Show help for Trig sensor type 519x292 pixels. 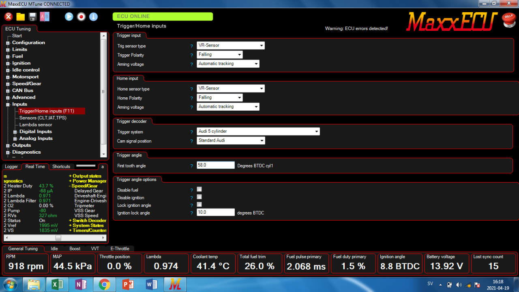coord(192,46)
